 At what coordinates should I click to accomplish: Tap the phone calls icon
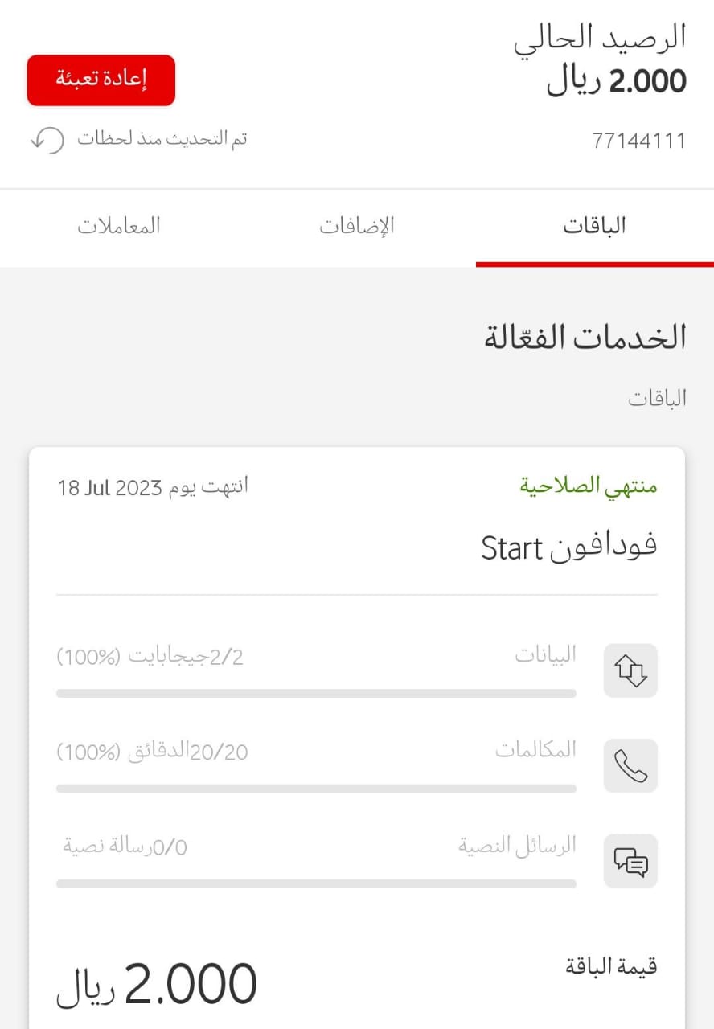[x=630, y=765]
